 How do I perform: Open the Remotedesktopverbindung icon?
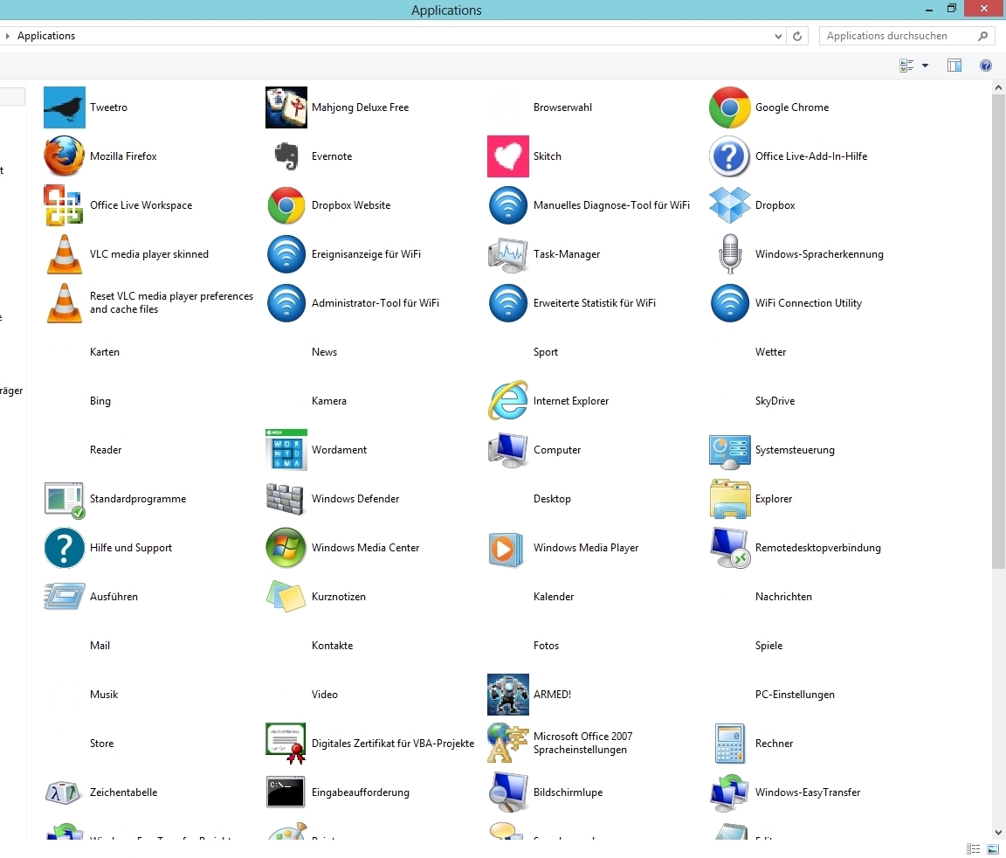(729, 548)
